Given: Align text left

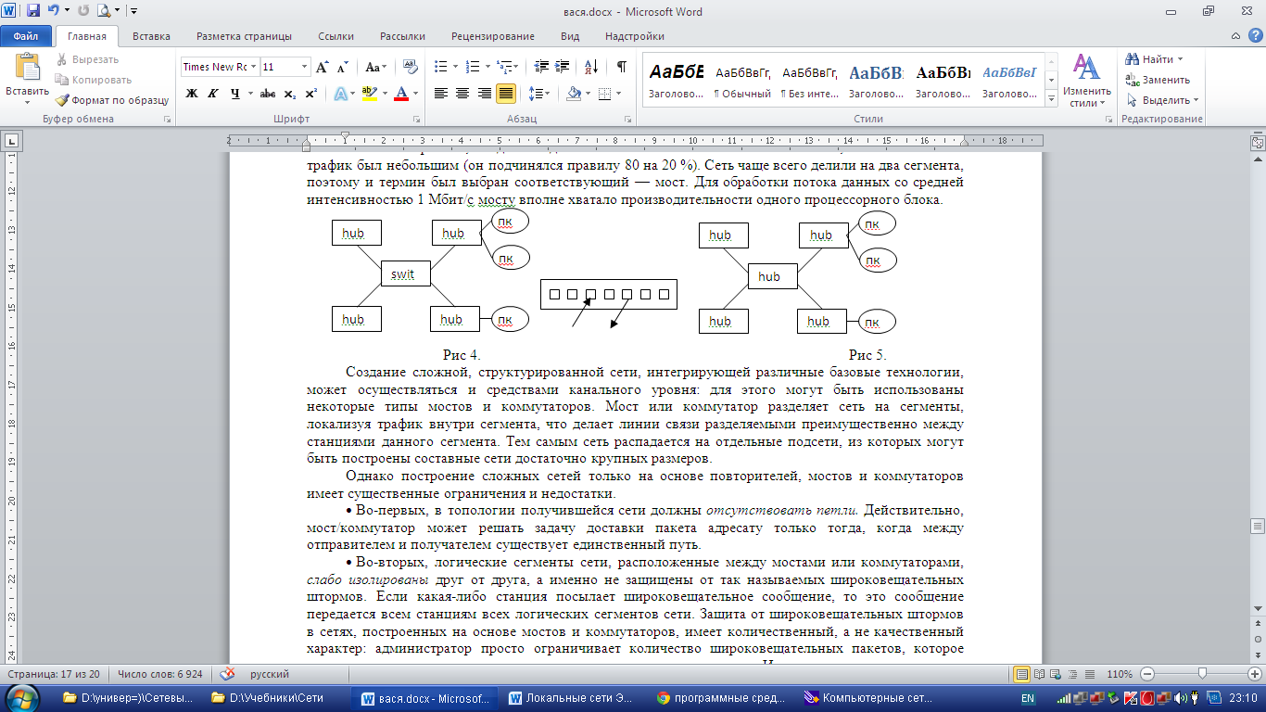Looking at the screenshot, I should click(x=440, y=94).
